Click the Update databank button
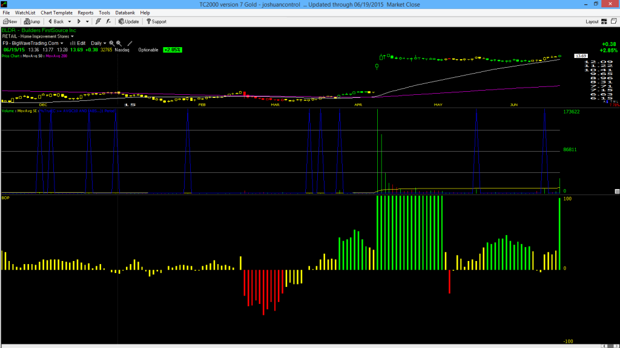This screenshot has height=348, width=620. [x=129, y=22]
